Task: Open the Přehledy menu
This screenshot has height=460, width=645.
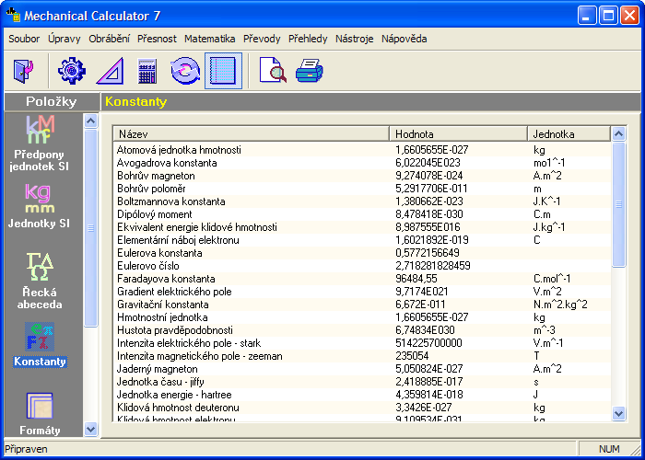Action: pos(308,39)
